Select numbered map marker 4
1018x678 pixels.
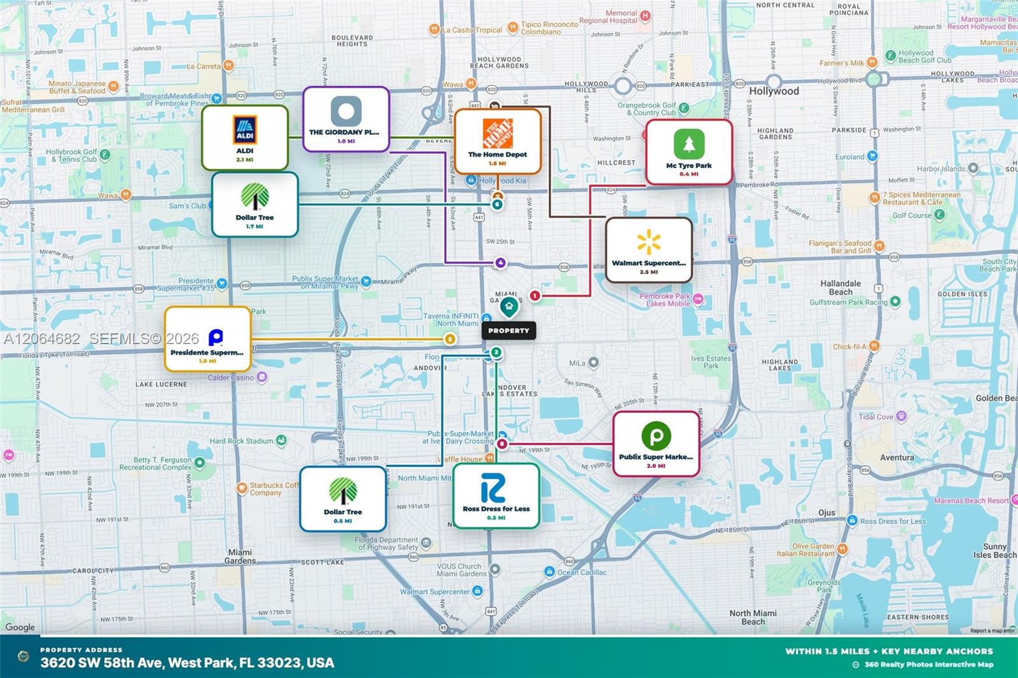point(501,263)
